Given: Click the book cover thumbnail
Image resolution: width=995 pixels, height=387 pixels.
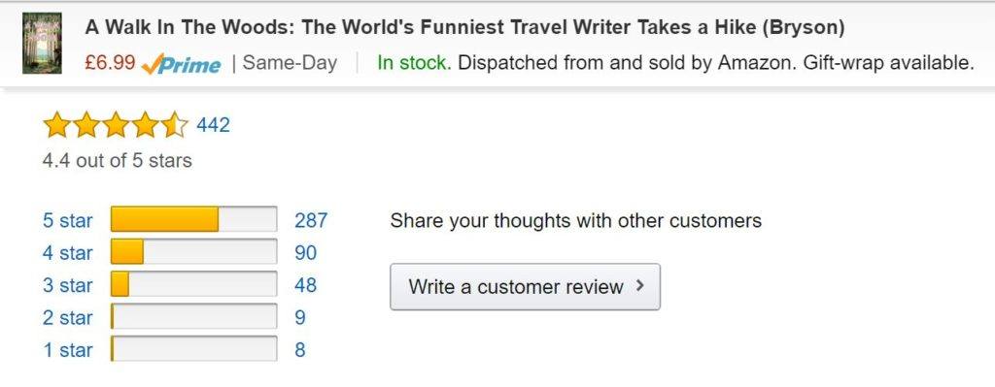Looking at the screenshot, I should click(42, 43).
